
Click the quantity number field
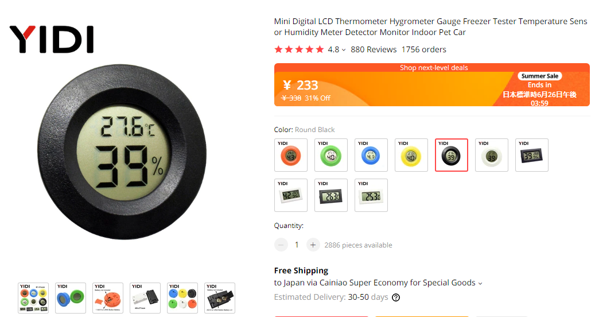click(x=297, y=245)
